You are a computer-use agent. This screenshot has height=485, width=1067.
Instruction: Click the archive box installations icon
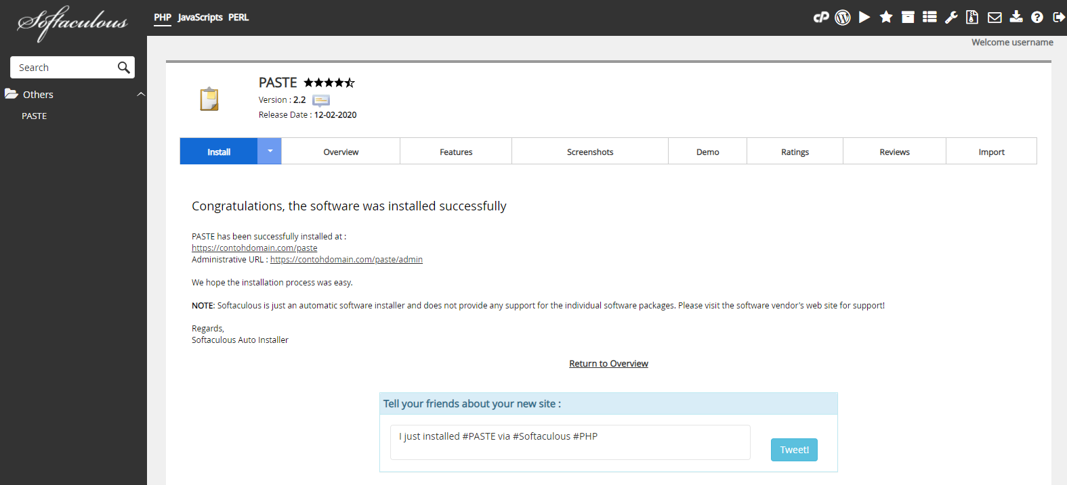[908, 18]
